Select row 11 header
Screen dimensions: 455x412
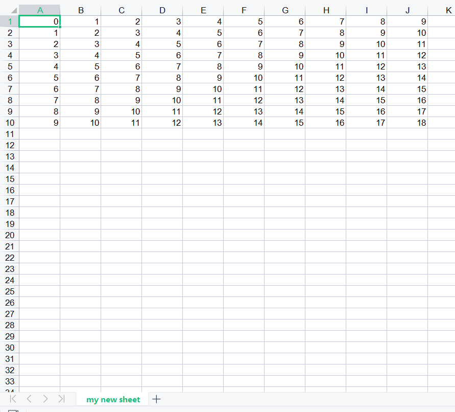(10, 134)
